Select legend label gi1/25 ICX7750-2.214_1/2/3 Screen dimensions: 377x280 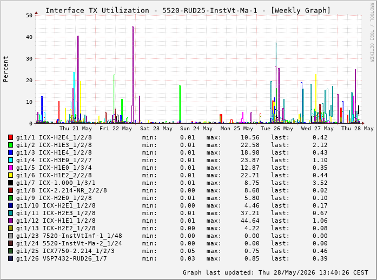click(65, 251)
